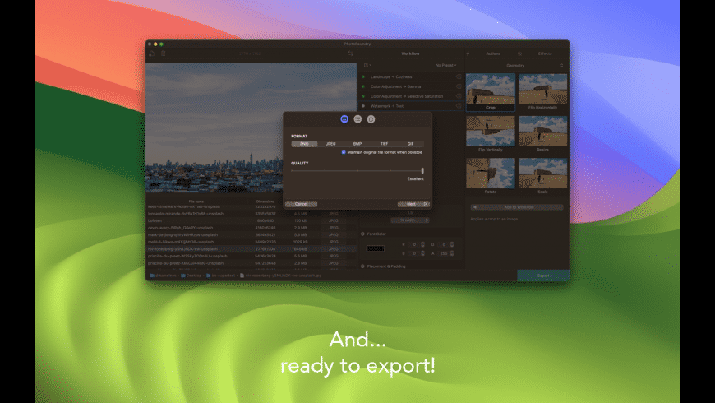The image size is (715, 403).
Task: Select the devin-avery unsplash file row
Action: (251, 228)
